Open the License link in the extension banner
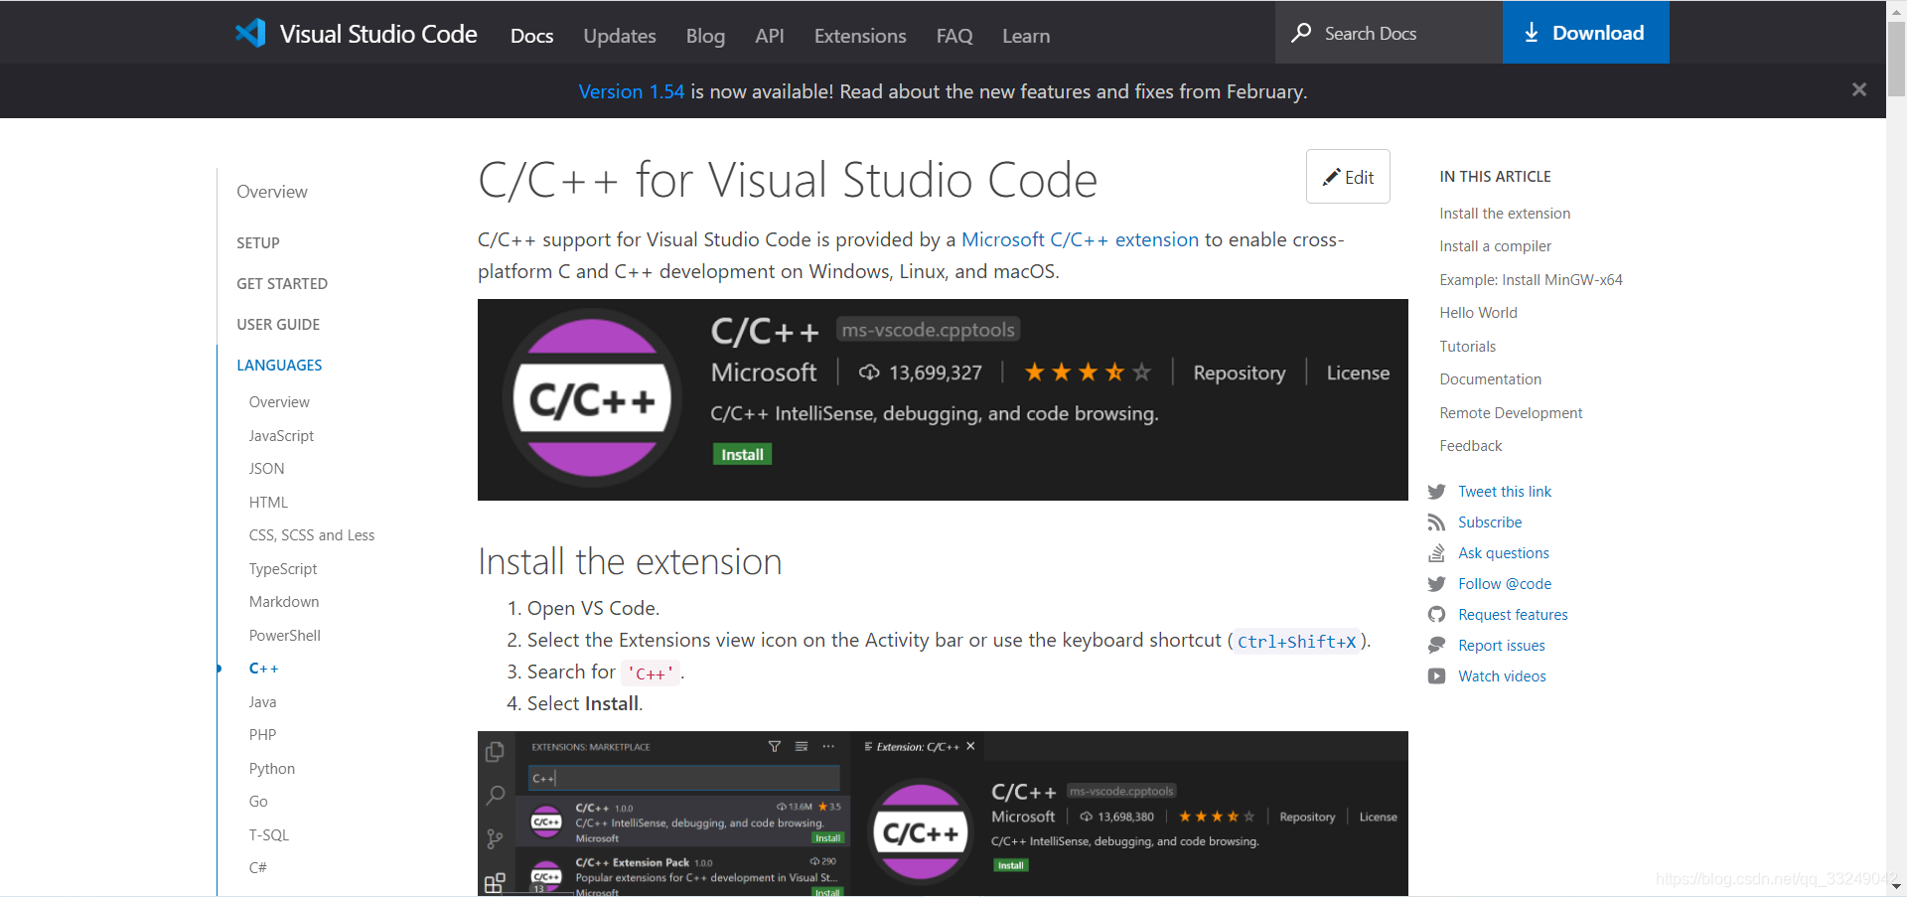The height and width of the screenshot is (897, 1907). 1358,373
